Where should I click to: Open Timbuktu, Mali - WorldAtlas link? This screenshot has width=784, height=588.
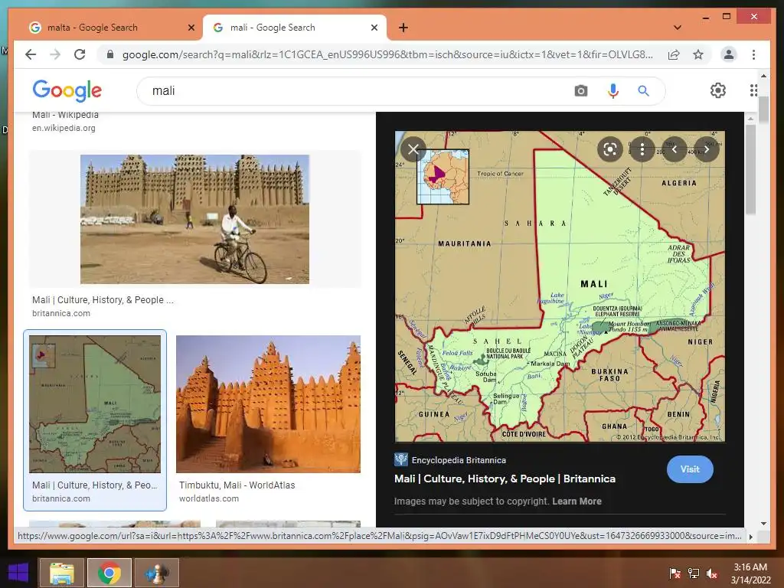point(237,485)
